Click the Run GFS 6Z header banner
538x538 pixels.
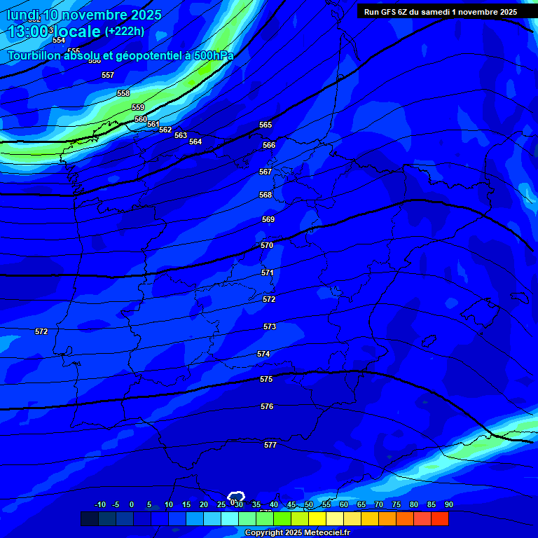440,12
